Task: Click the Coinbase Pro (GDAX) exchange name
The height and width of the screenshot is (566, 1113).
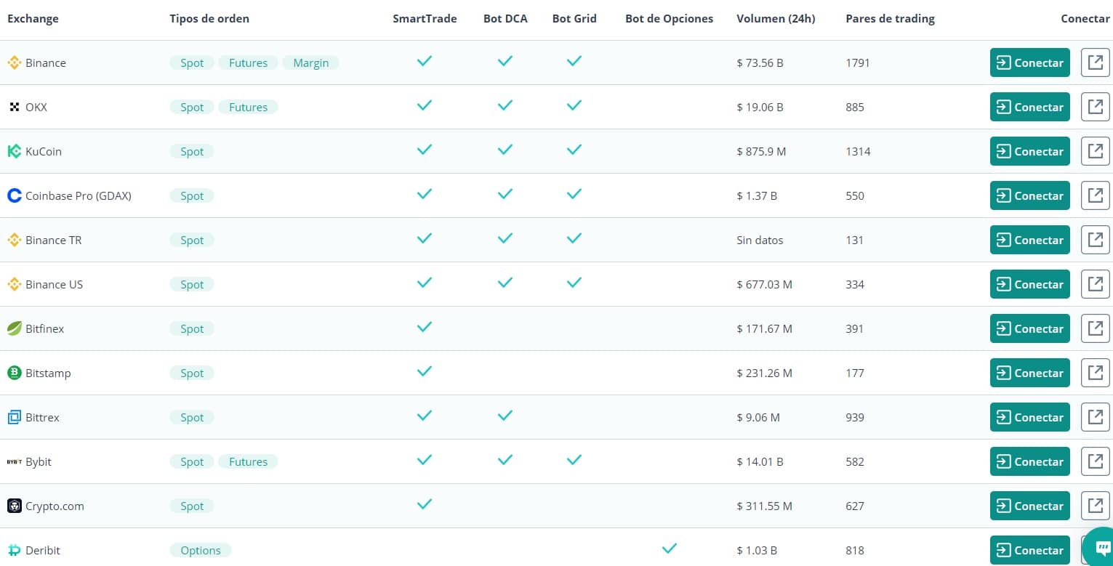Action: 79,195
